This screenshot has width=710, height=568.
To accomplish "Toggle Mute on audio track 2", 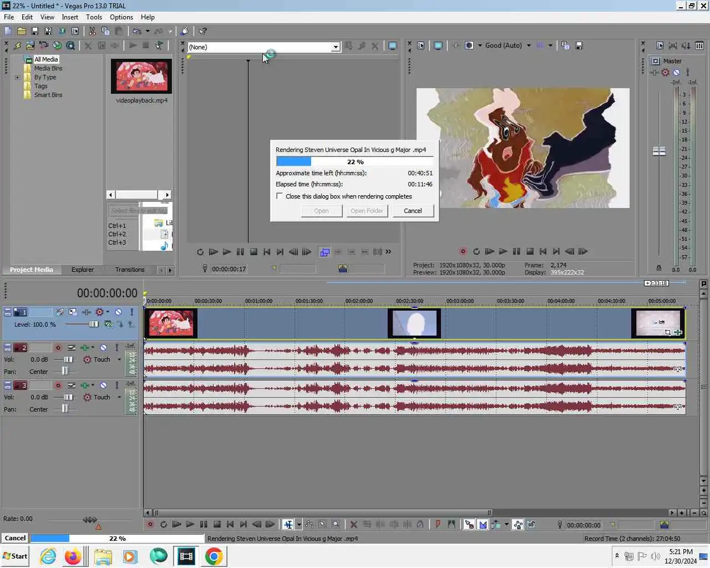I will 103,348.
